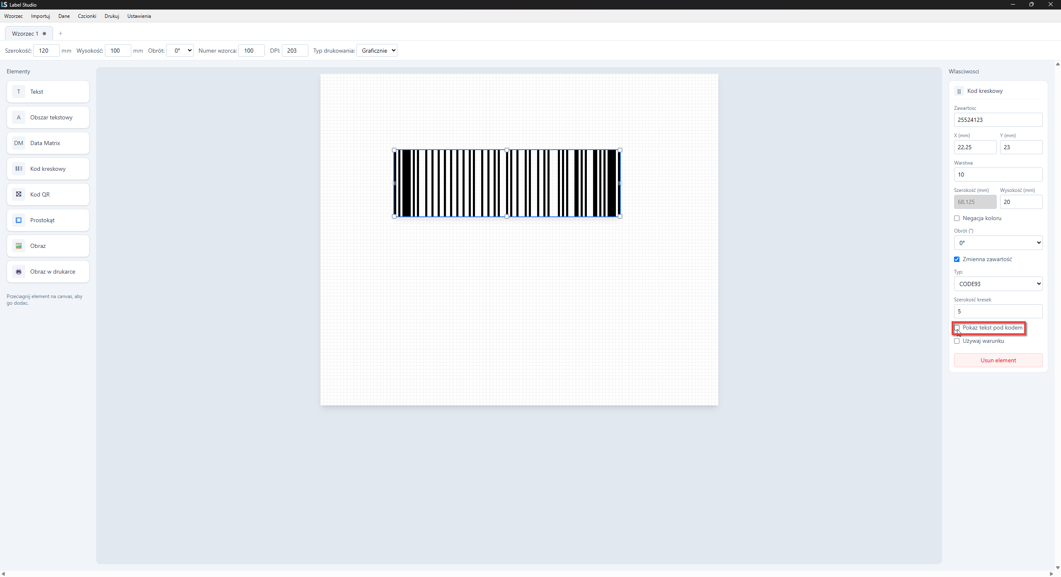
Task: Open the Czcionki menu
Action: point(87,16)
